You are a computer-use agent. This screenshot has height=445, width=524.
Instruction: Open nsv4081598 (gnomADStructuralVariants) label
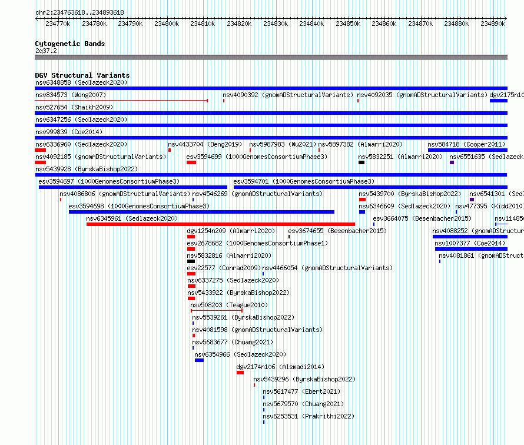click(257, 330)
